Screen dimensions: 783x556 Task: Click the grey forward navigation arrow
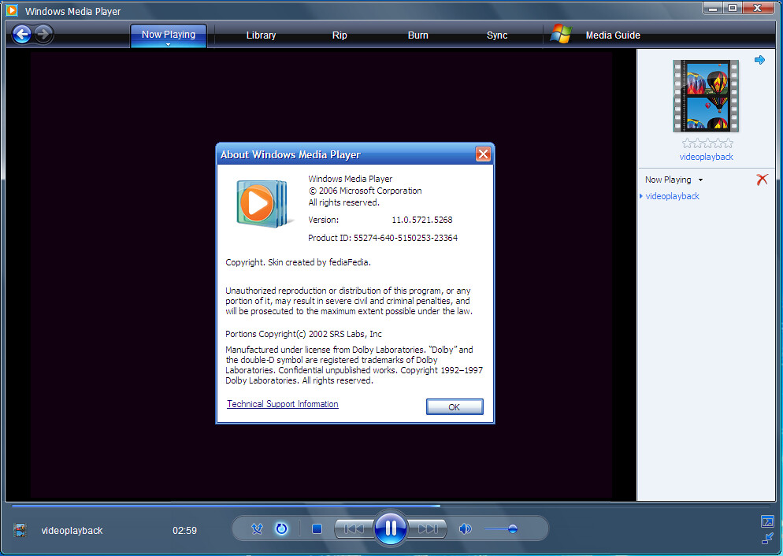pyautogui.click(x=43, y=35)
